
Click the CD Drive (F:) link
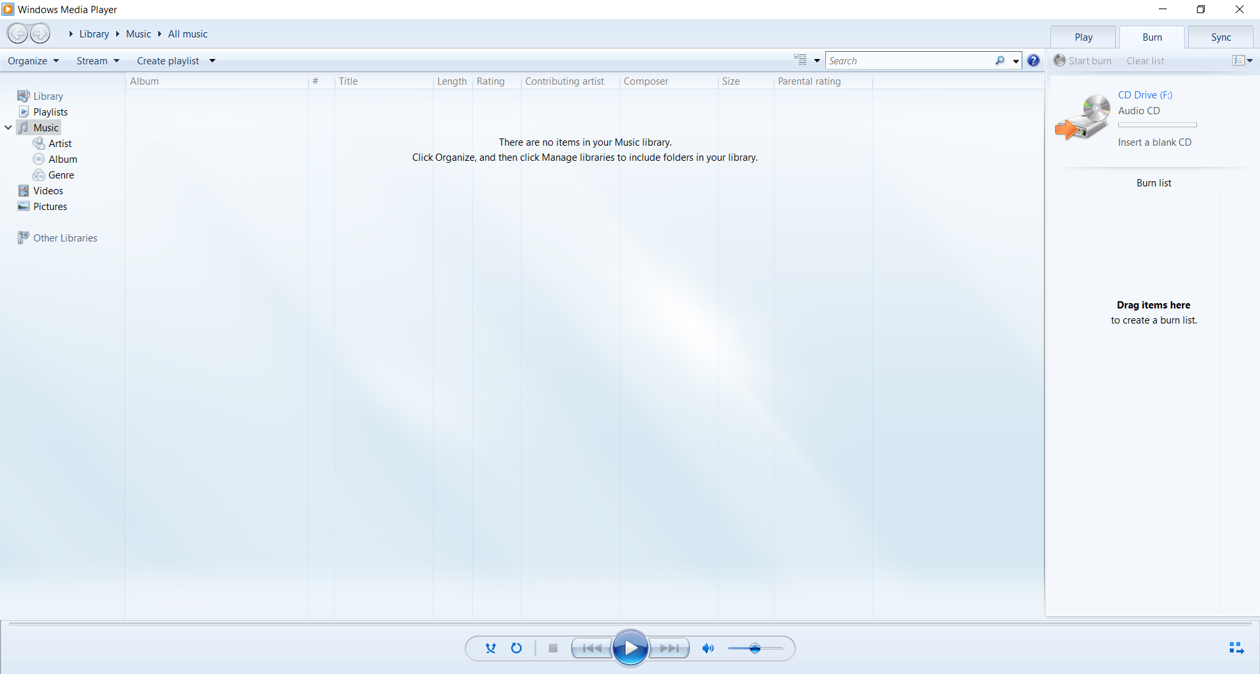coord(1145,95)
